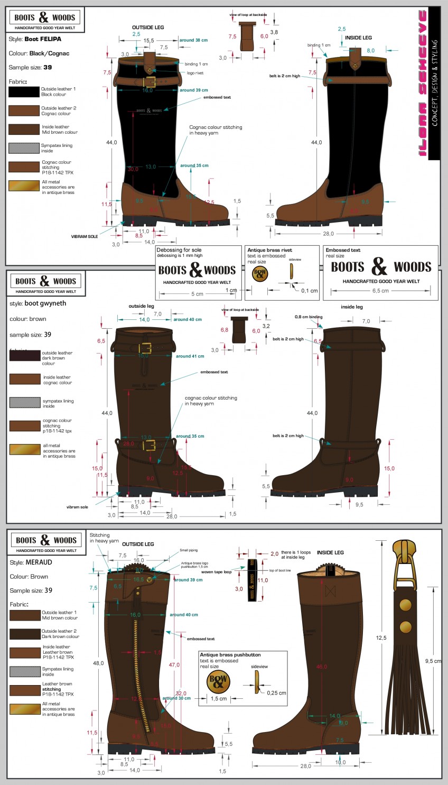Screen dimensions: 448x785
Task: Click the brass buckle on the Felipa boot belt
Action: point(151,81)
